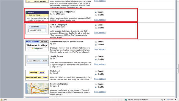The height and width of the screenshot is (101, 179).
Task: Send feedback for SMS in Chat gadget
Action: pos(100,33)
